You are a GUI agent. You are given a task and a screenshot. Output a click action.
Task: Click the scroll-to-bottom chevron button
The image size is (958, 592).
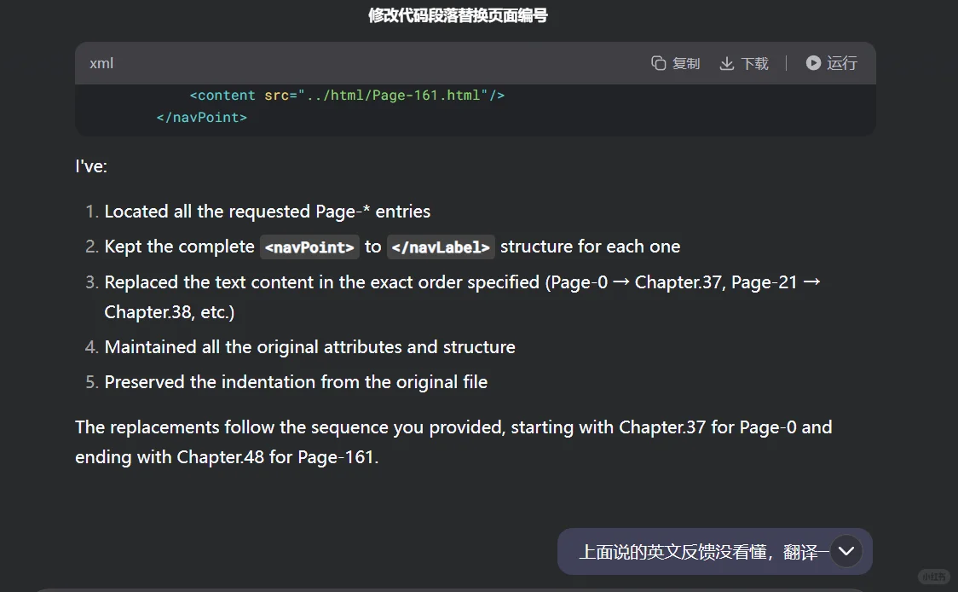click(x=846, y=551)
